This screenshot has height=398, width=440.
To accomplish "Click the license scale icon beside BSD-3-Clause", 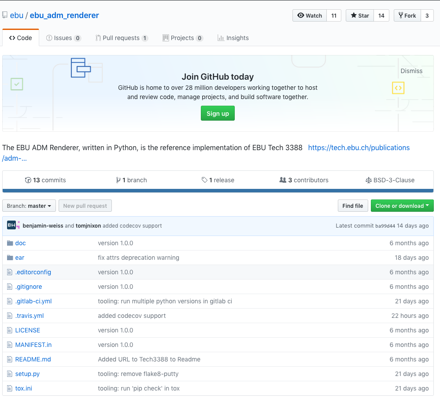I will coord(368,180).
